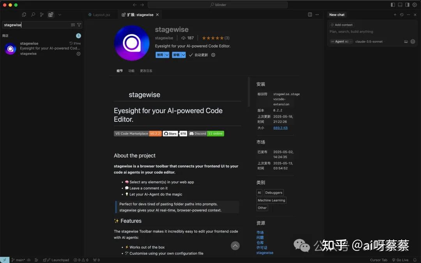Expand the 卸载 button dropdown arrow

click(183, 55)
